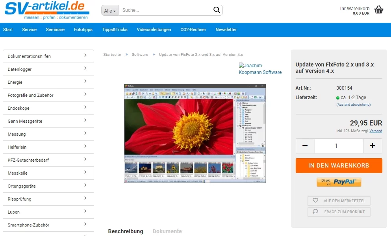
Task: Expand the Messkeile category
Action: click(48, 173)
